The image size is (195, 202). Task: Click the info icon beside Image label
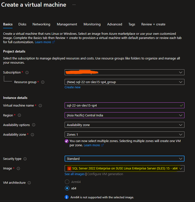18,169
